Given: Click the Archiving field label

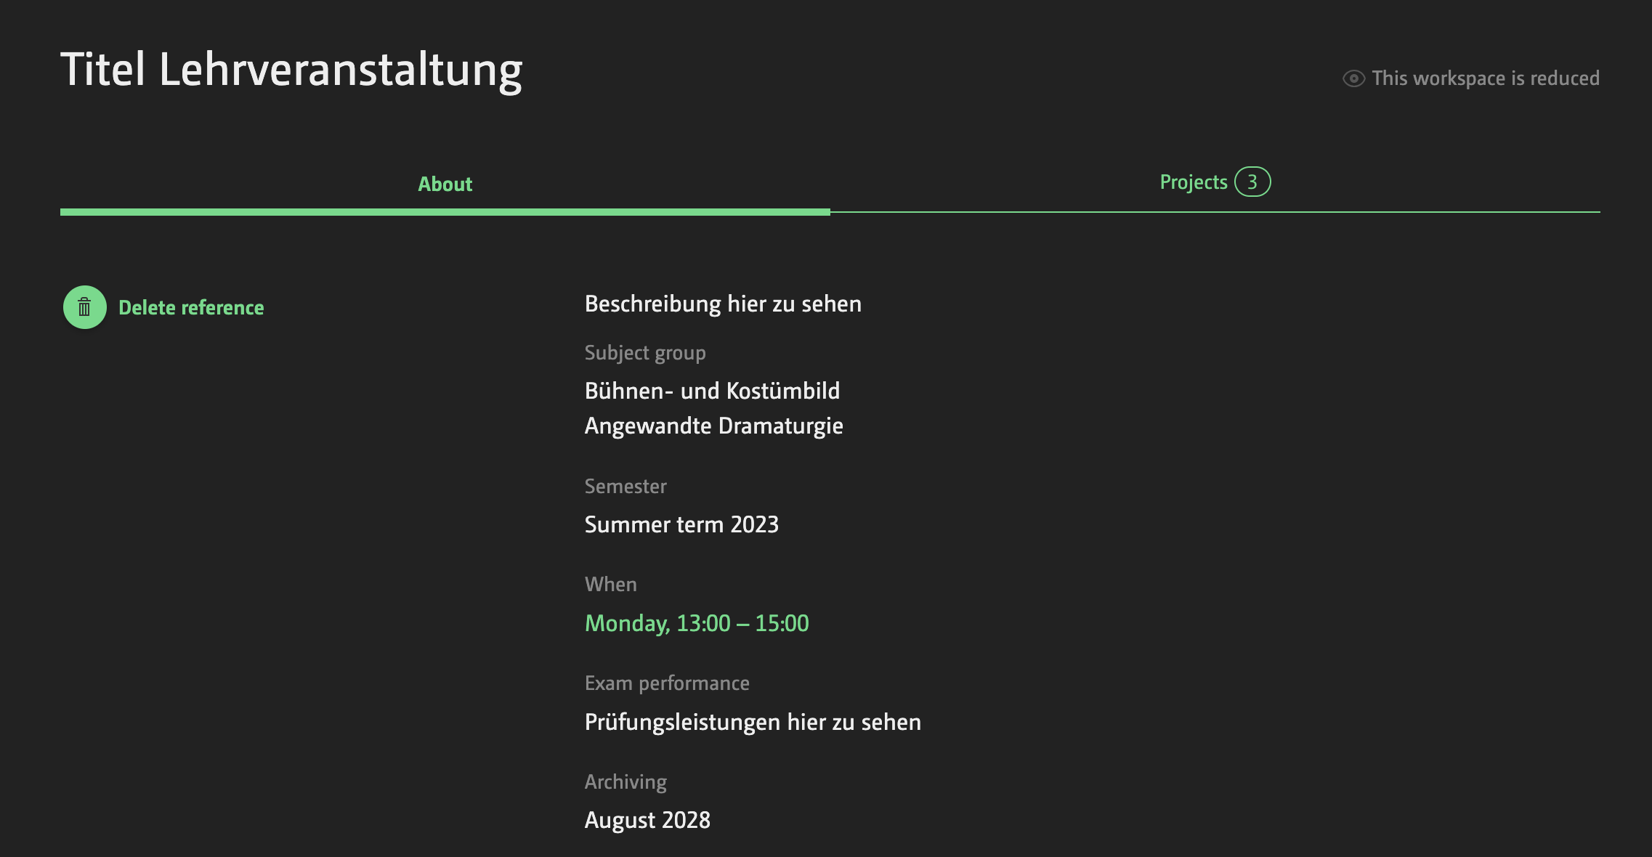Looking at the screenshot, I should (625, 782).
